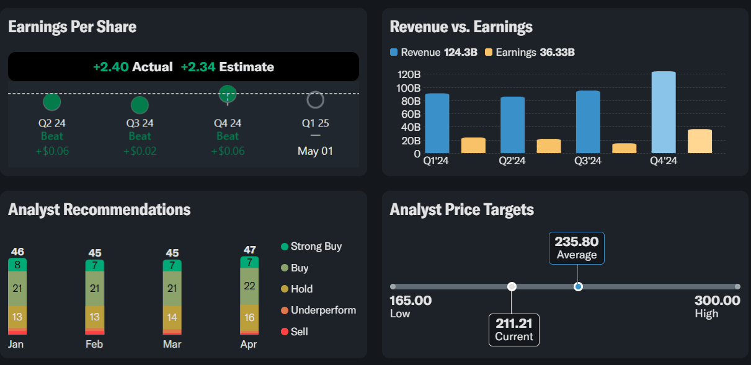Click the Hold legend dot

pos(285,289)
